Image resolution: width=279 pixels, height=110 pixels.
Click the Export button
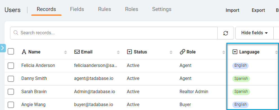258,10
